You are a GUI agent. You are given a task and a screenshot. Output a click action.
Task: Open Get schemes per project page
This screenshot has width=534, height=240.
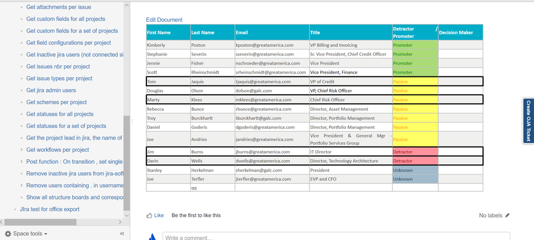[57, 102]
